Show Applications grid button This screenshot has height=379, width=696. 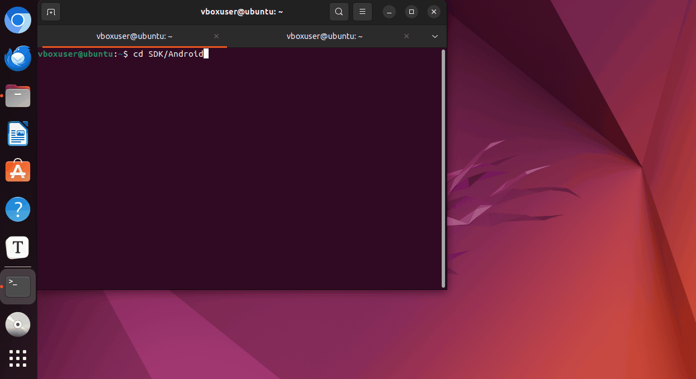click(18, 358)
